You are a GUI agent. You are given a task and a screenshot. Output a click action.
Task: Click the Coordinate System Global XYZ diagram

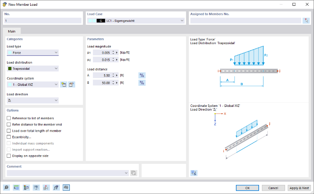pos(246,136)
